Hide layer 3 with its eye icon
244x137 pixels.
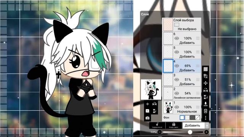pos(177,80)
